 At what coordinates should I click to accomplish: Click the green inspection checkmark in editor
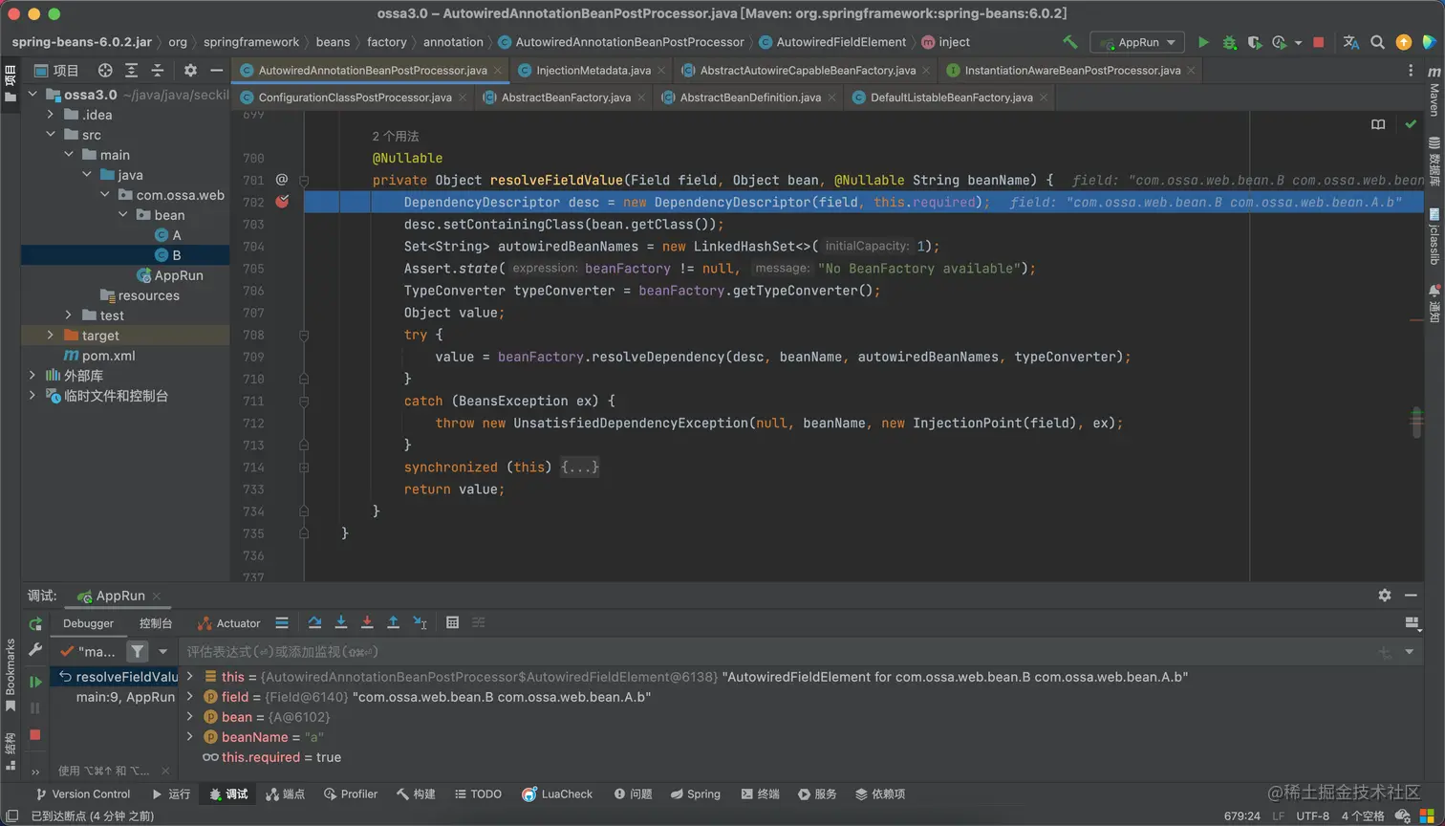point(1411,124)
